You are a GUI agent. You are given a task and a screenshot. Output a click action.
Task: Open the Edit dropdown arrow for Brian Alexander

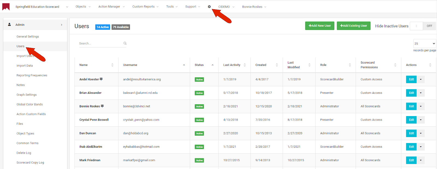[x=421, y=93]
